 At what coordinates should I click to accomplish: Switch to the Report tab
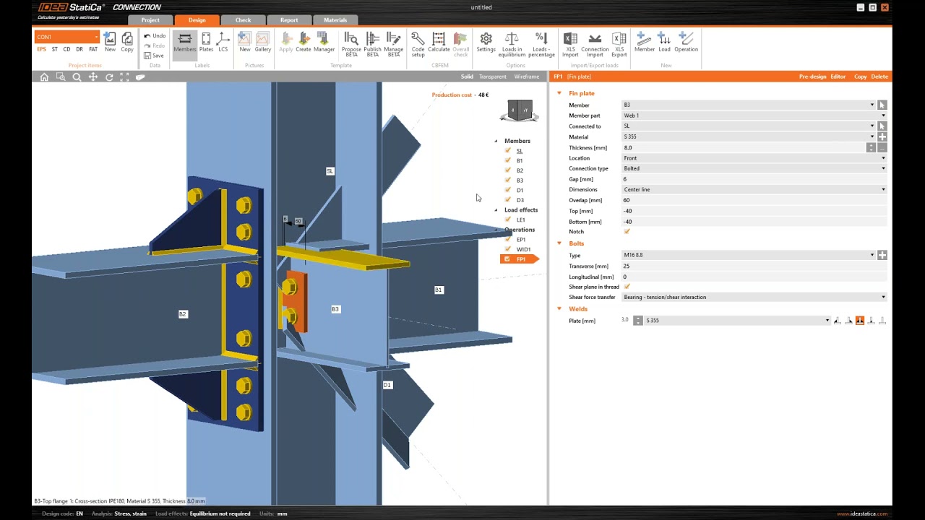[x=289, y=20]
